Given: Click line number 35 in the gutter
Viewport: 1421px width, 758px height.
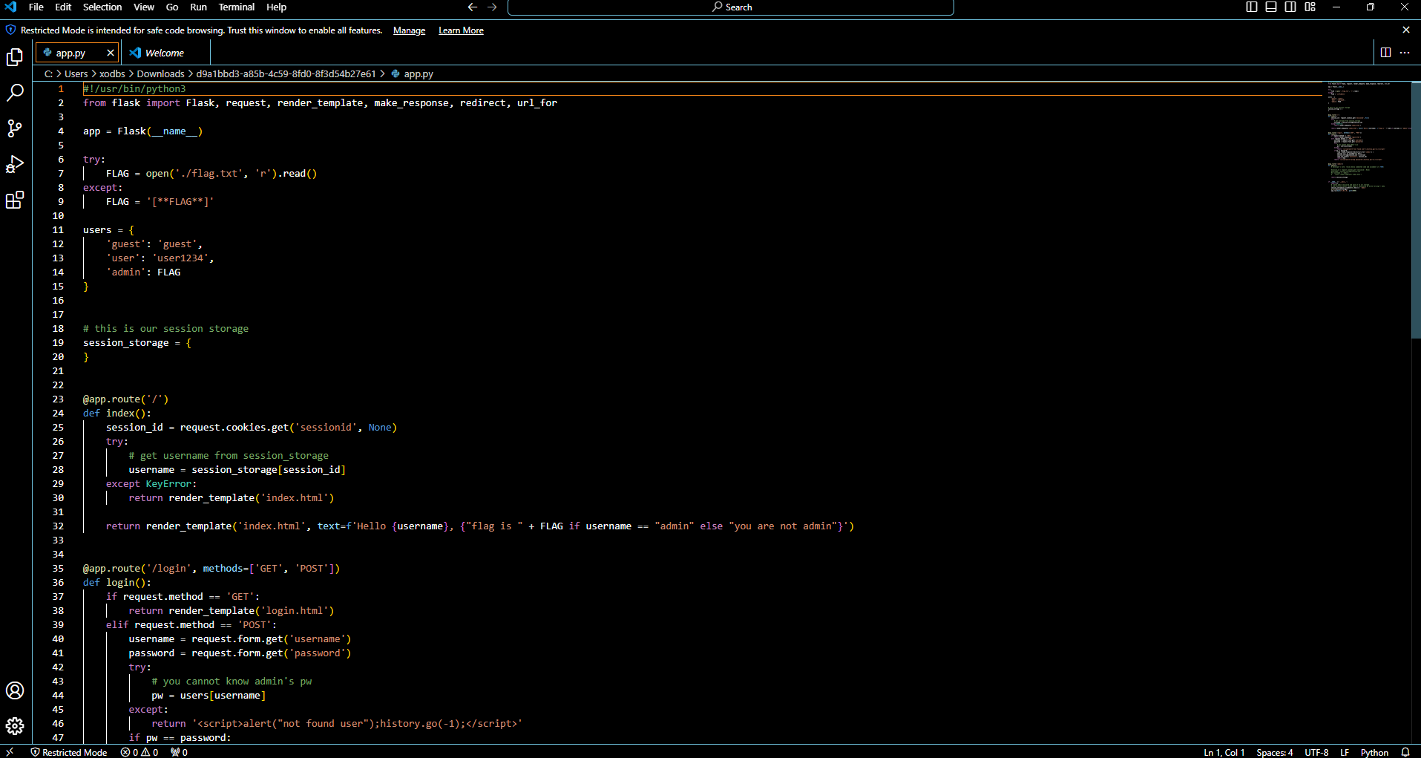Looking at the screenshot, I should 58,568.
